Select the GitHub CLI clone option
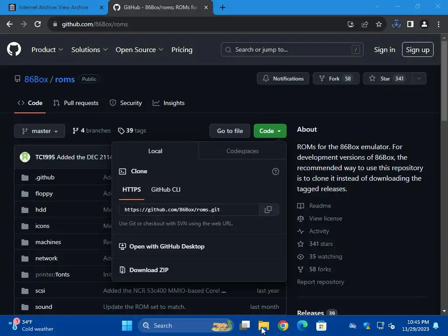 tap(166, 189)
